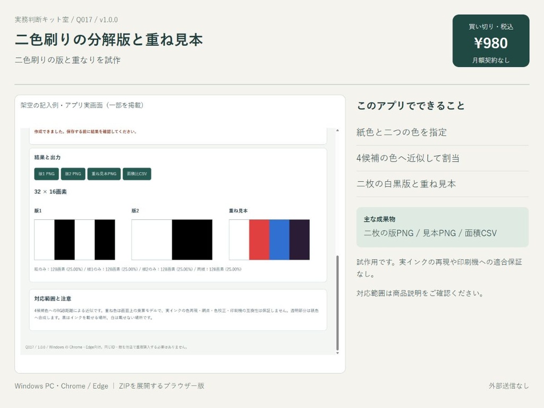Click the ¥980 price badge

[x=490, y=40]
